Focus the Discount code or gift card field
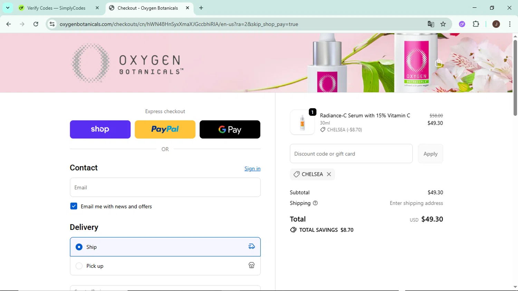The width and height of the screenshot is (518, 291). pos(351,154)
